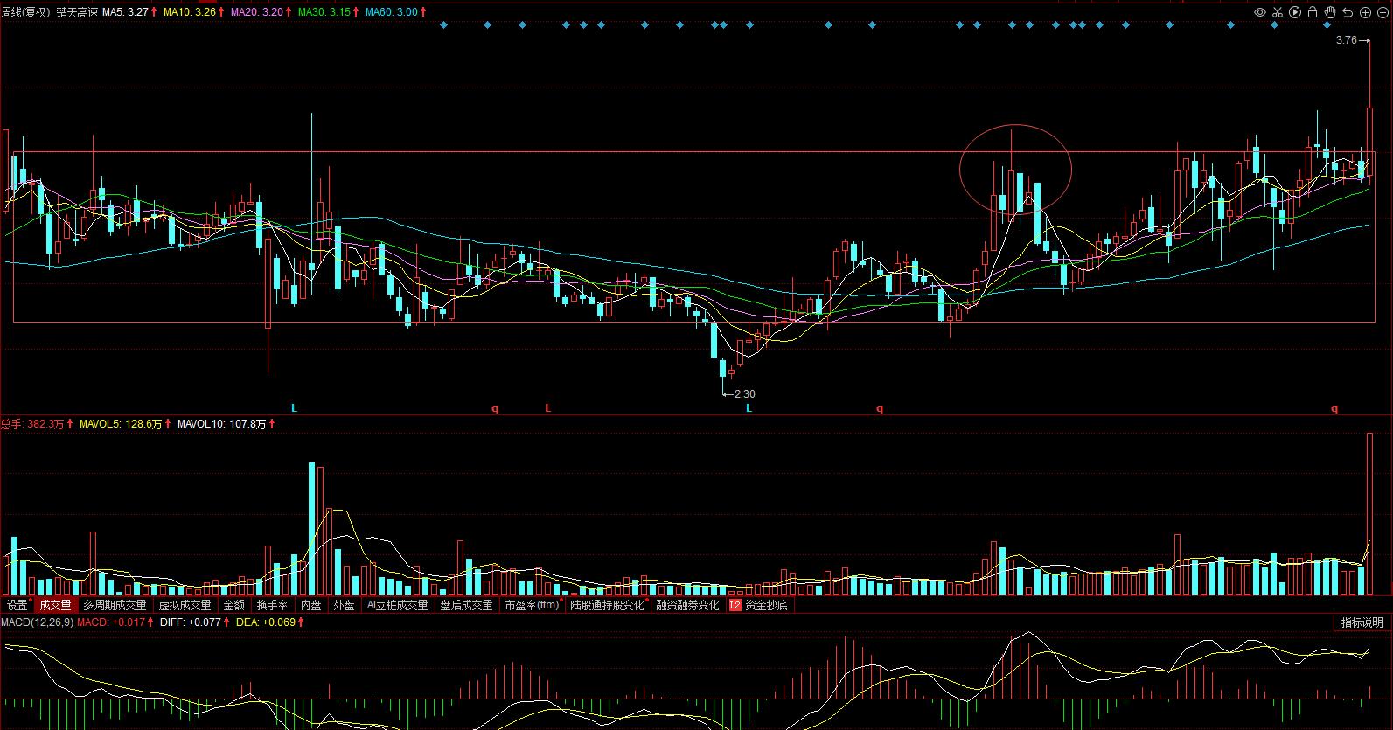Click the MACD(12,26,9) parameter label

(x=37, y=622)
